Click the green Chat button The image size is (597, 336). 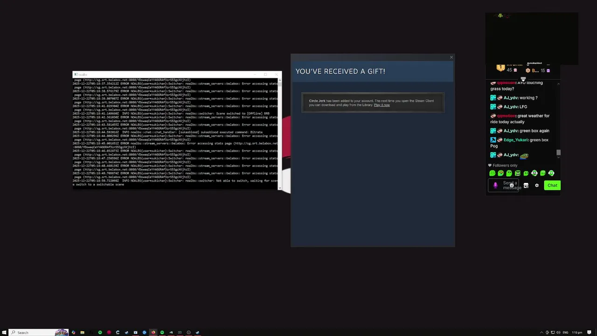tap(552, 185)
